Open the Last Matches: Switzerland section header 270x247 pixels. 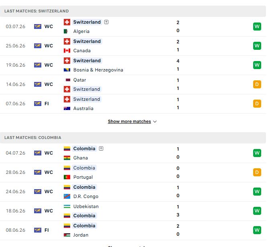tap(133, 11)
